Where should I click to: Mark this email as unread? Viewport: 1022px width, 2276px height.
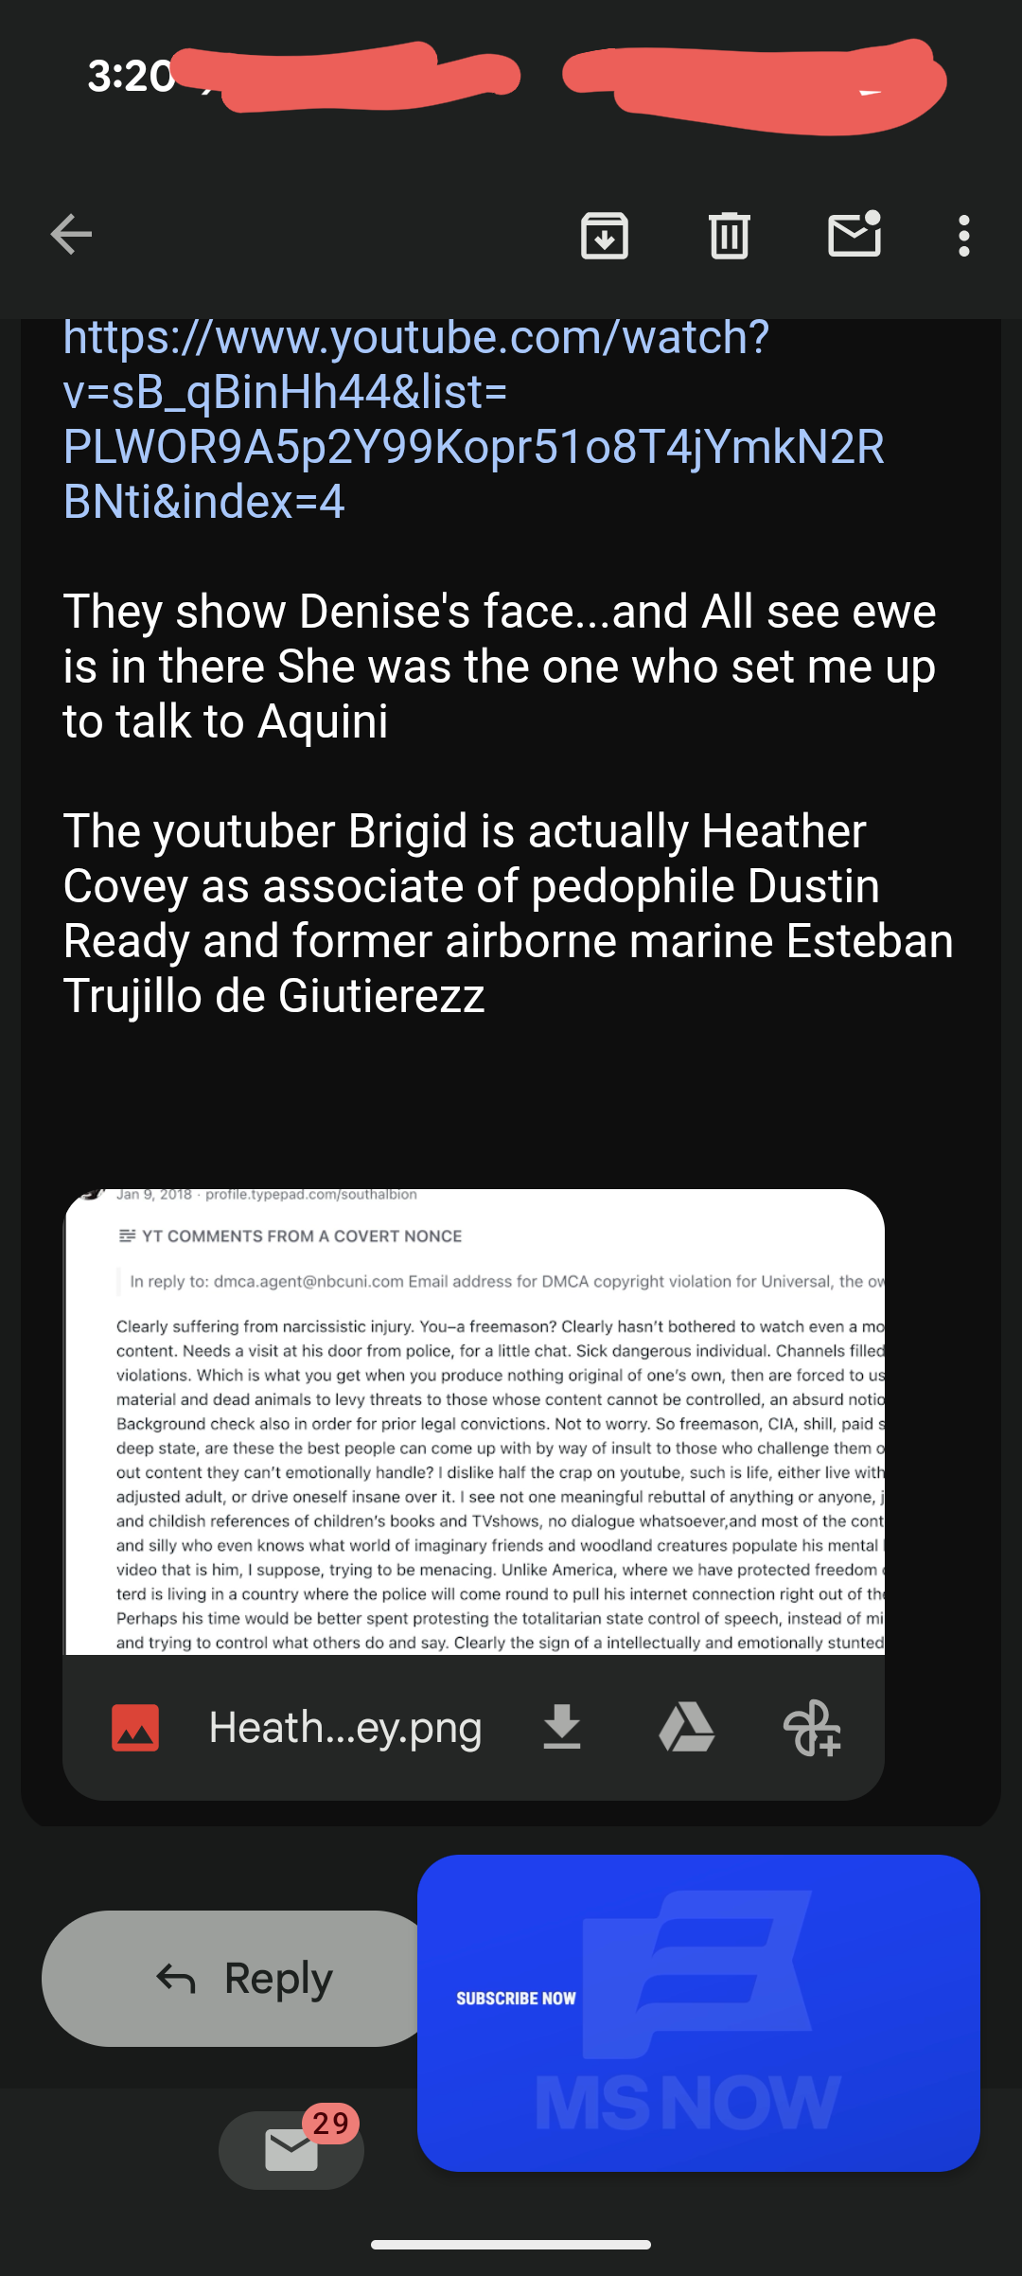(855, 236)
